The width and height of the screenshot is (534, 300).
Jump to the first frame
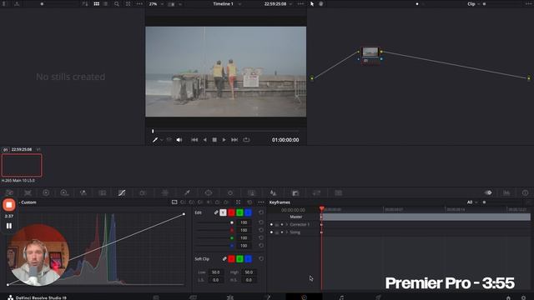click(x=194, y=140)
